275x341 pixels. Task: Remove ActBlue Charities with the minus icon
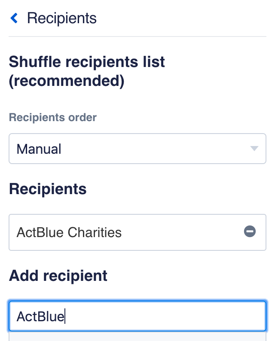point(250,232)
